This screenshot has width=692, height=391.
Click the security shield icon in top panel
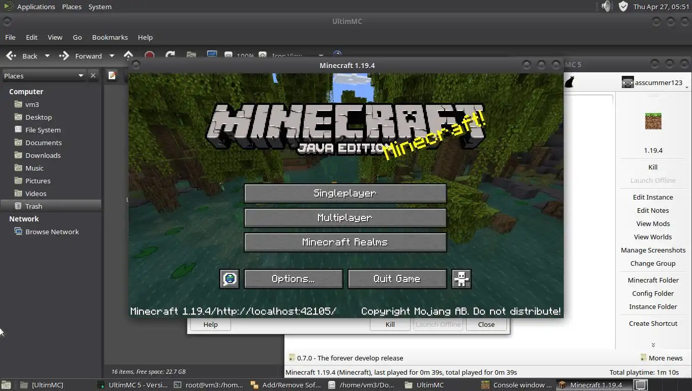623,7
